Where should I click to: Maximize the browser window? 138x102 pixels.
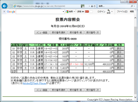127,2
